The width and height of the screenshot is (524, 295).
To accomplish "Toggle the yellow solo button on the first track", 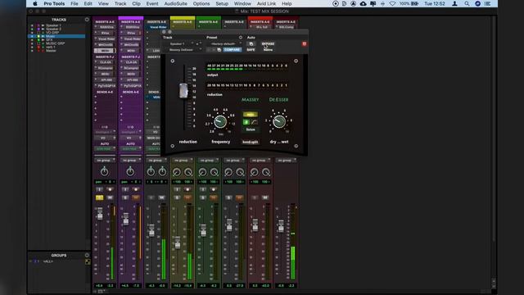I will [x=99, y=197].
